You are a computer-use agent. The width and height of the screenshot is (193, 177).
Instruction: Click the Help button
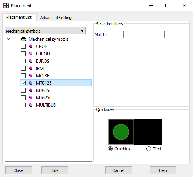pos(163,170)
